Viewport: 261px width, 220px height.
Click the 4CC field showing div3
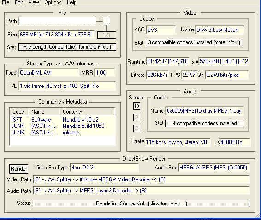point(161,30)
